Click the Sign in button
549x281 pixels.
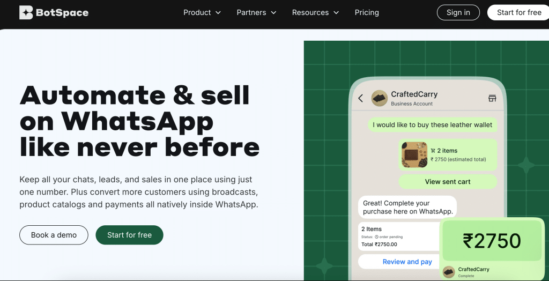pyautogui.click(x=458, y=13)
